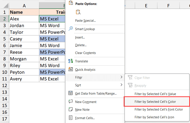This screenshot has height=123, width=190.
Task: Choose Filter by Selected Cell's Value
Action: click(155, 94)
